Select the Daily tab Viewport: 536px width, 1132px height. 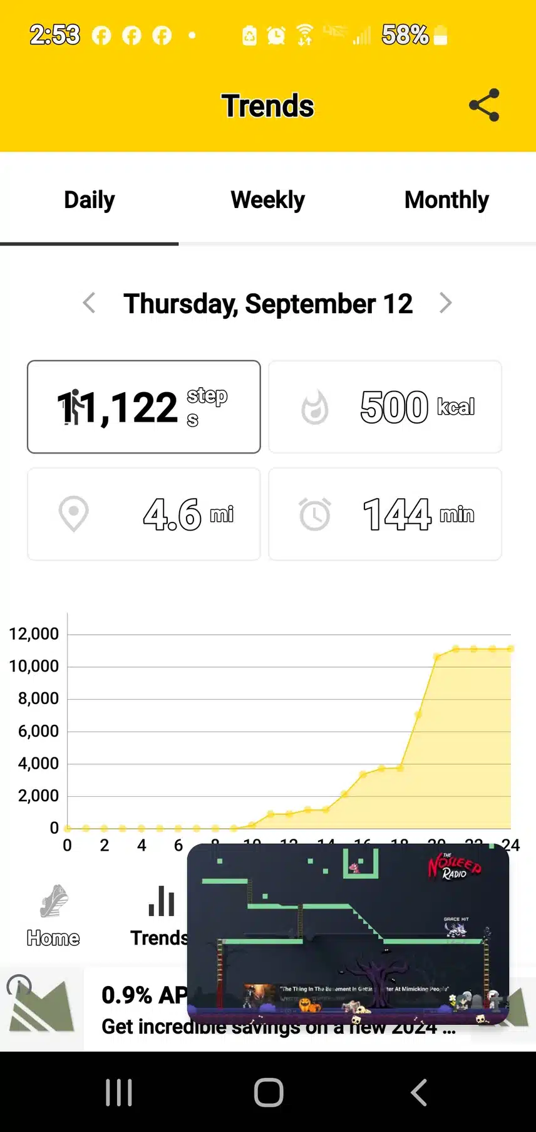[90, 200]
